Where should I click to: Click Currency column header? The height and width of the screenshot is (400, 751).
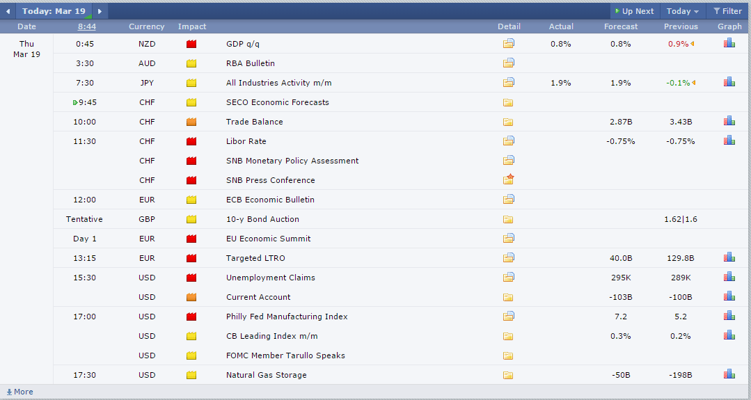pyautogui.click(x=147, y=26)
